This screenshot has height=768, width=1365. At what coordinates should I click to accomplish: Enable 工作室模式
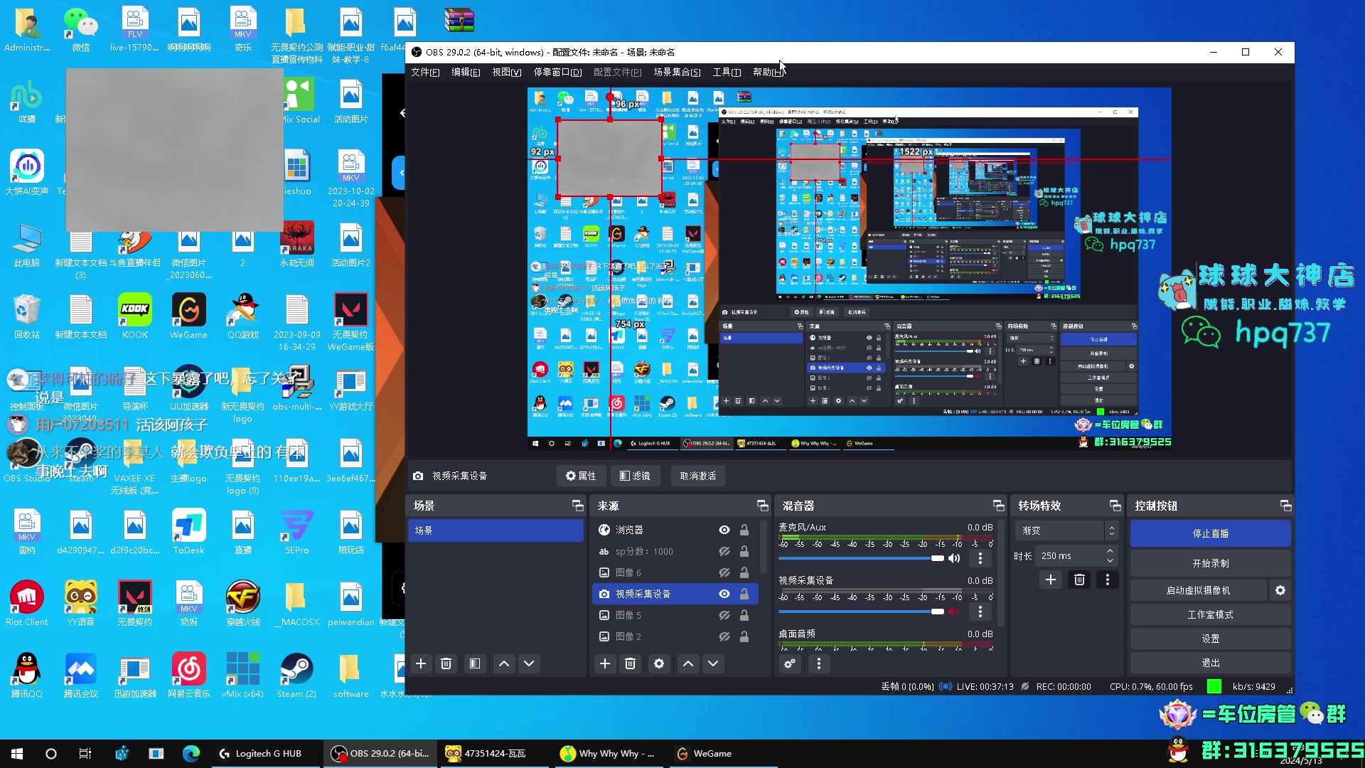(1210, 614)
